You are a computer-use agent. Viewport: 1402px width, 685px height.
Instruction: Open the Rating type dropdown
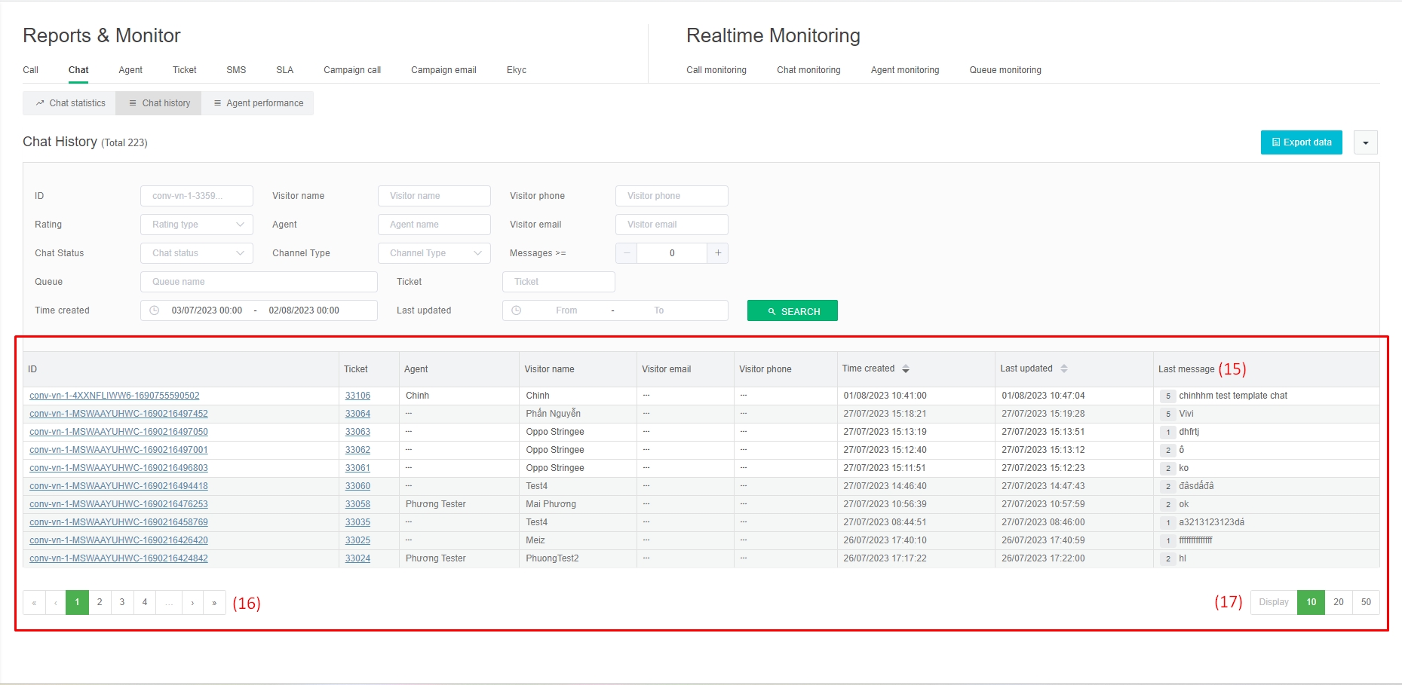(196, 225)
